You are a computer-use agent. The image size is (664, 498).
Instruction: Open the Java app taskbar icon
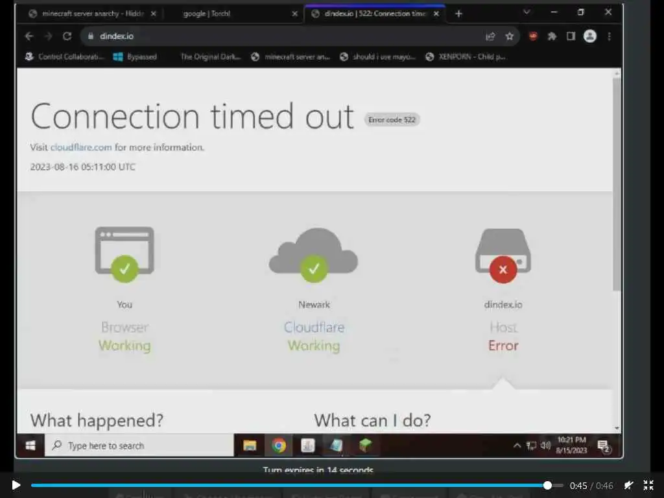tap(308, 445)
